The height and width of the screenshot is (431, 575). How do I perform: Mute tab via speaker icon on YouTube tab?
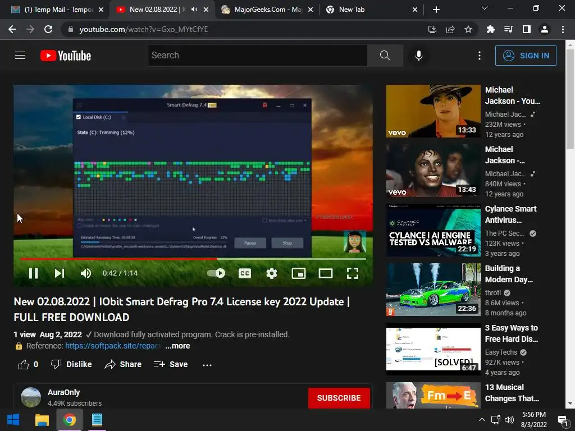pyautogui.click(x=194, y=10)
